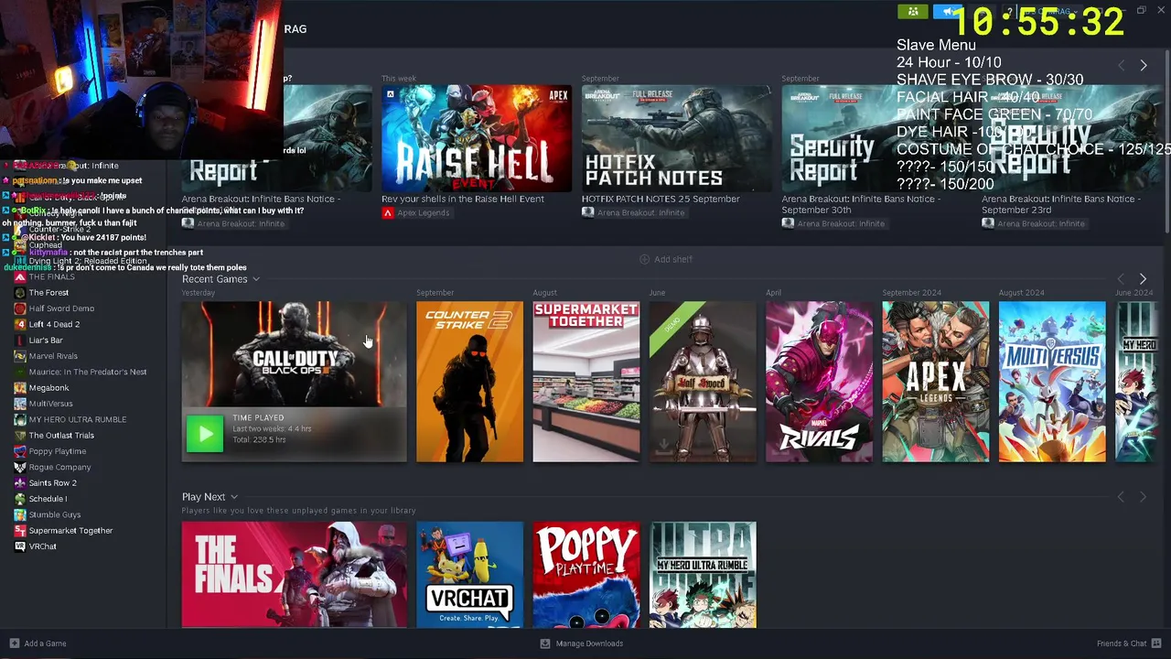
Task: Click Manage Downloads in bottom bar
Action: tap(582, 643)
